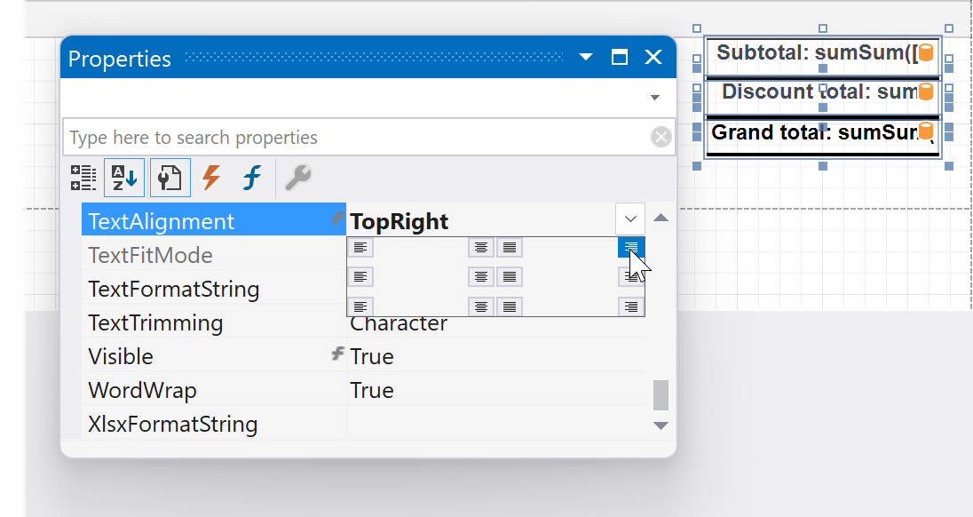The image size is (973, 517).
Task: Select the MiddleLeft alignment option
Action: pyautogui.click(x=360, y=276)
